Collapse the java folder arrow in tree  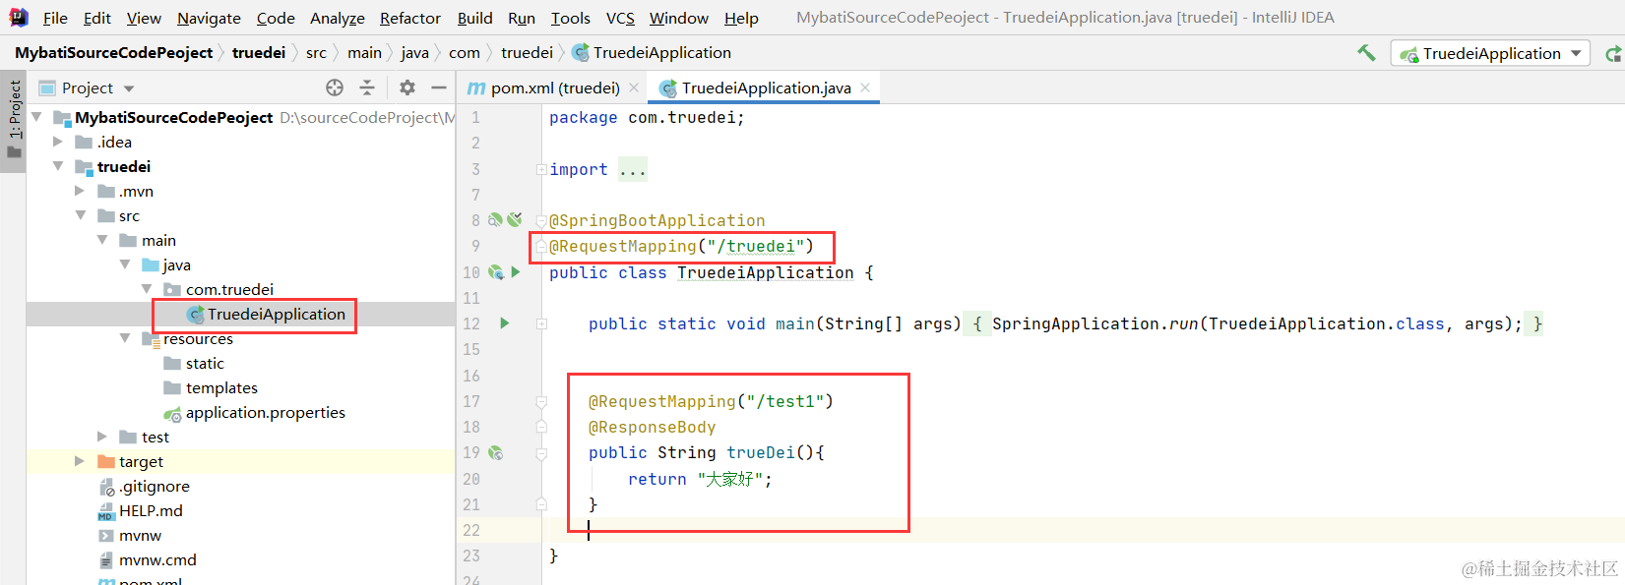pos(125,264)
